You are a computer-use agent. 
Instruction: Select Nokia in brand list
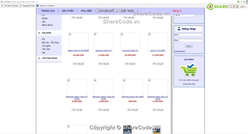pyautogui.click(x=45, y=18)
